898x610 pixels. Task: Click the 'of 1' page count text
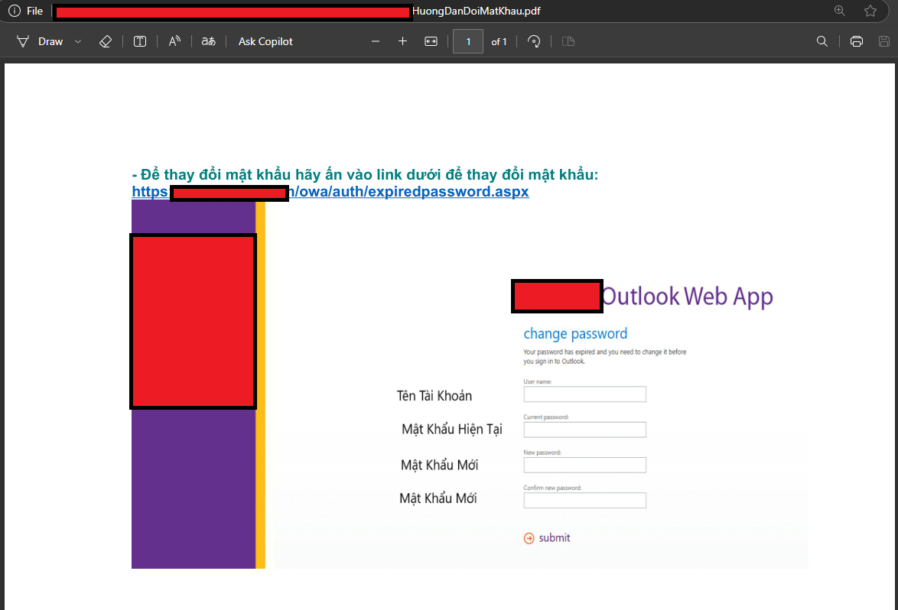pos(499,42)
